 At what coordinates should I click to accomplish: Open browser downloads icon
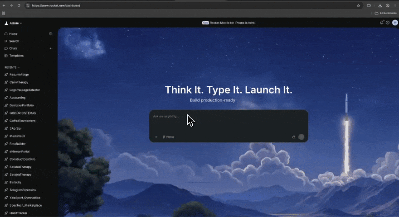click(x=380, y=5)
